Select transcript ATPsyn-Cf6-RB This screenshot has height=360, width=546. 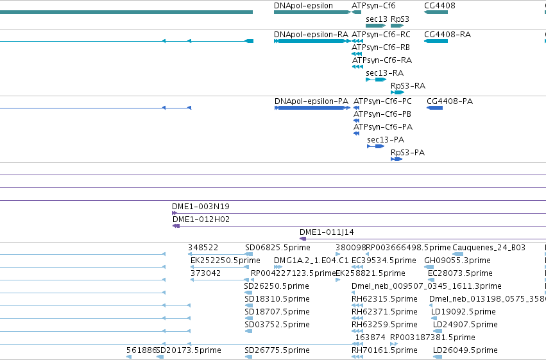380,47
